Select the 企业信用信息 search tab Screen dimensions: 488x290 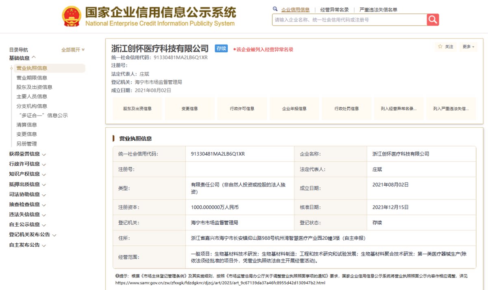pyautogui.click(x=295, y=10)
